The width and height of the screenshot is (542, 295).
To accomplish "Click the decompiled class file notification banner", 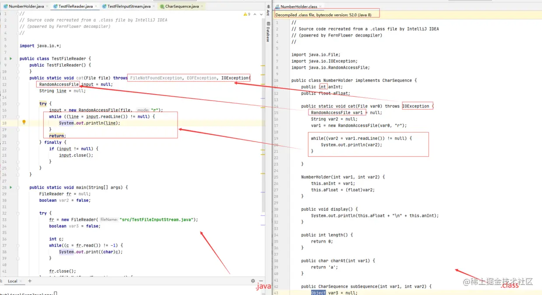I will click(x=406, y=14).
